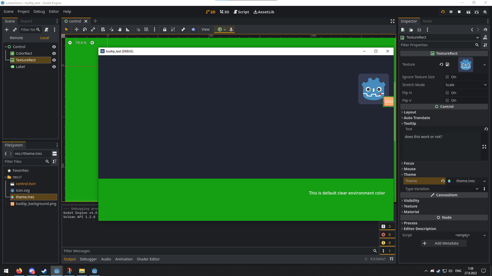Select the Move tool in the canvas toolbar

coord(76,29)
